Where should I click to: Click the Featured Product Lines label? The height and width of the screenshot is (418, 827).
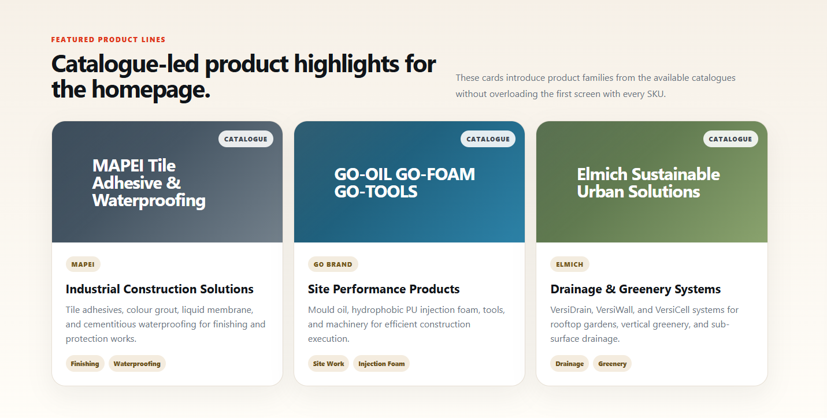109,40
